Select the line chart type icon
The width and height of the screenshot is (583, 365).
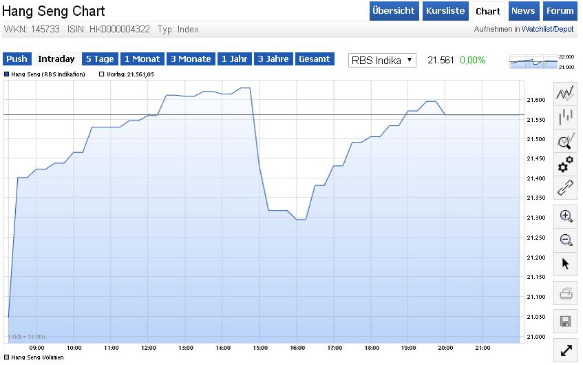566,93
